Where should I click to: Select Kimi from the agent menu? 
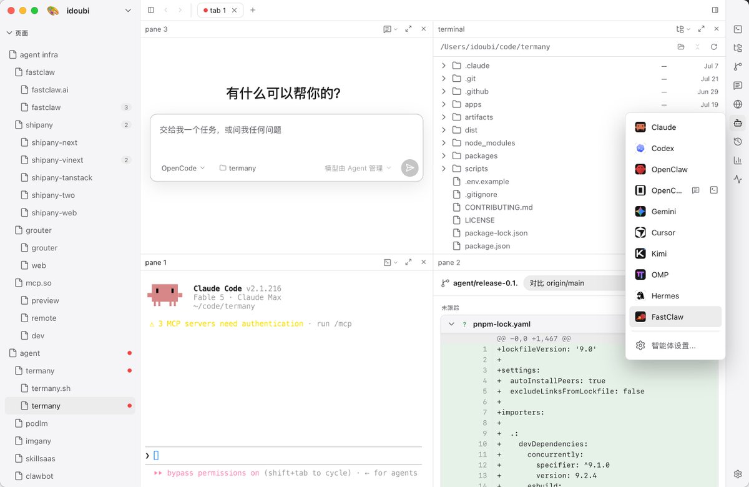(675, 253)
